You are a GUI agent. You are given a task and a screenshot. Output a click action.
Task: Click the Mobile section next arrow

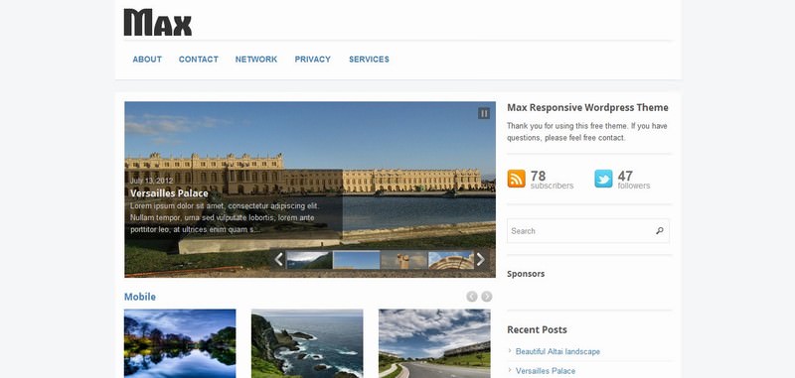click(x=487, y=297)
